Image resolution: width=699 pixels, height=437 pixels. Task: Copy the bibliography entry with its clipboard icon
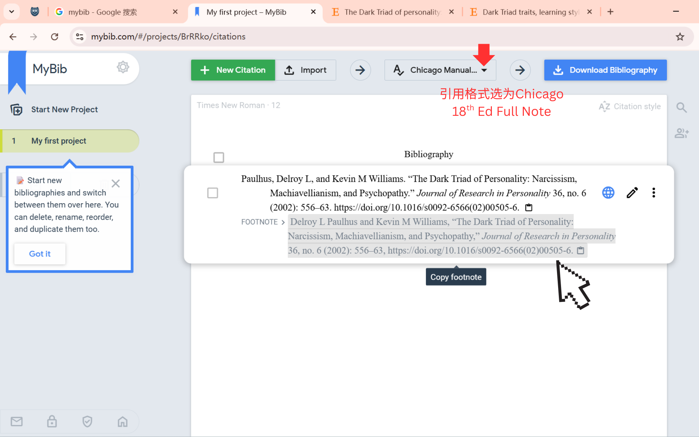(529, 208)
